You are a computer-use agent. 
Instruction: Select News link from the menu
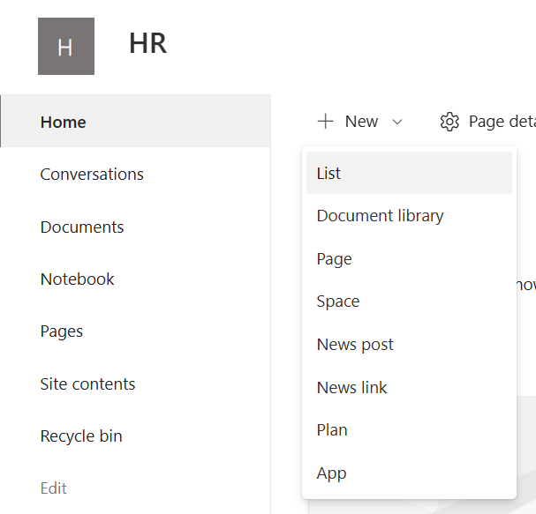tap(351, 387)
